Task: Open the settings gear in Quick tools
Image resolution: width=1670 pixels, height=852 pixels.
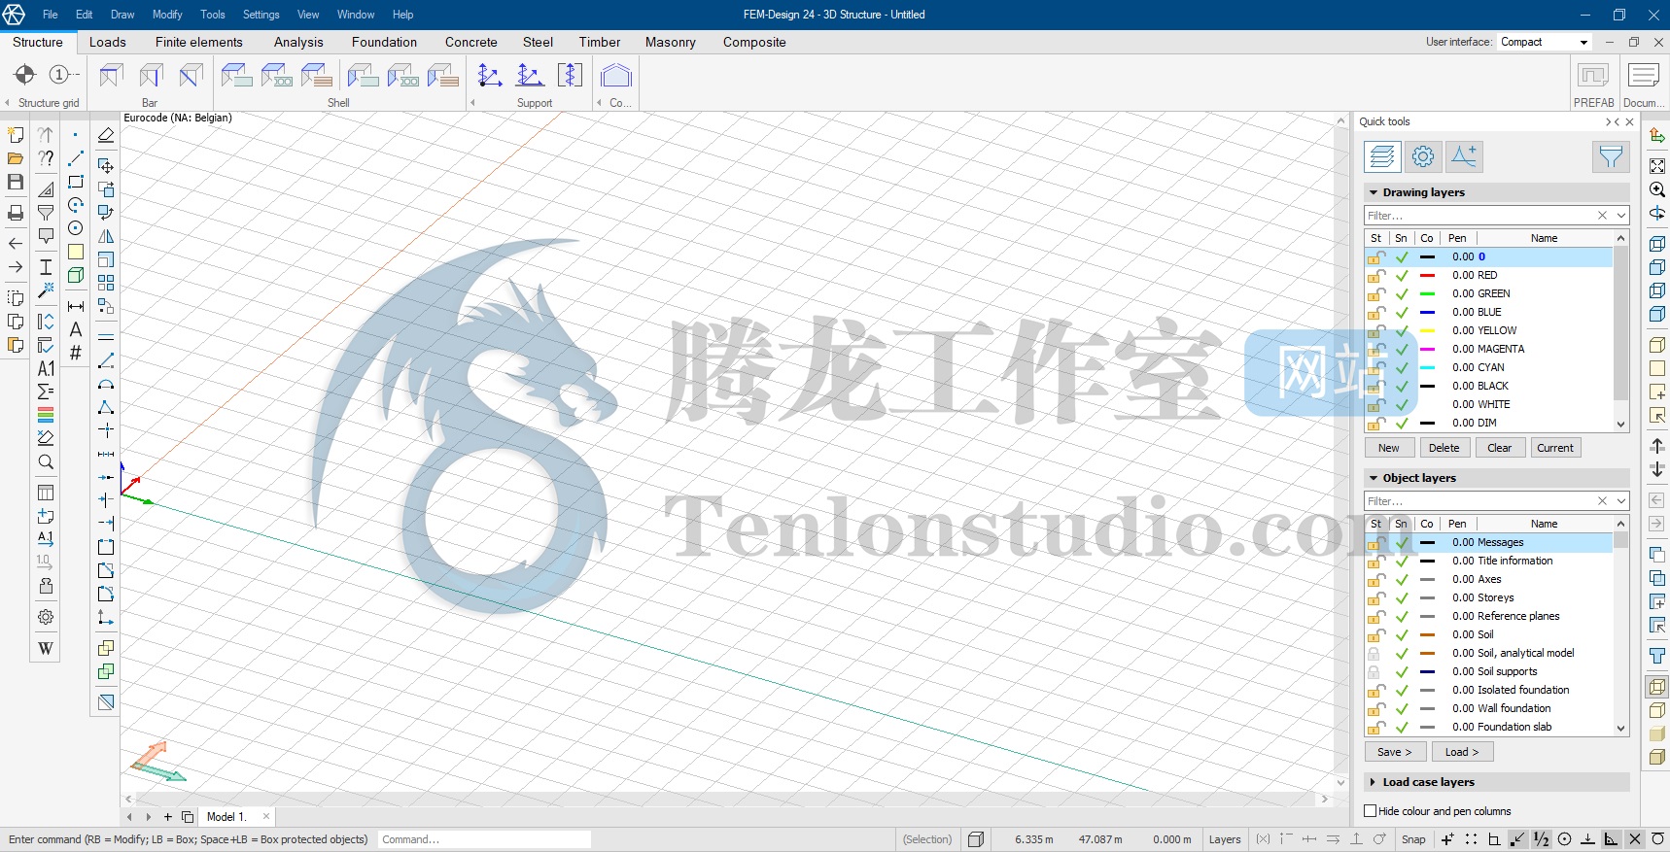Action: [1423, 156]
